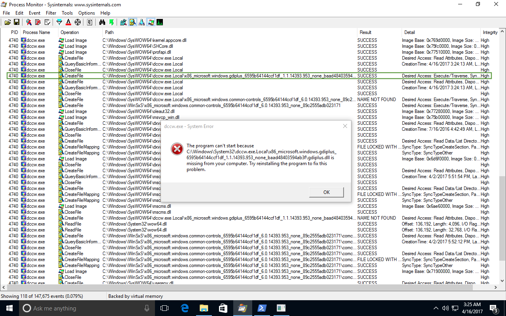Image resolution: width=506 pixels, height=316 pixels.
Task: Click the Save toolbar icon
Action: tap(17, 22)
